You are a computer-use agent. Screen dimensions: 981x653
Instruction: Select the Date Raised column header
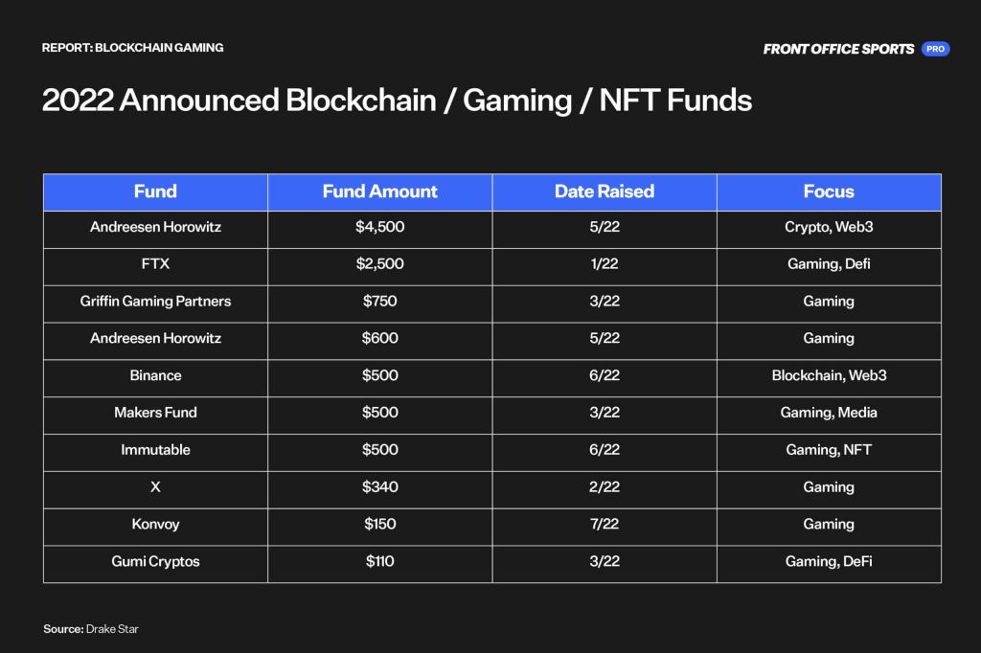pyautogui.click(x=605, y=192)
